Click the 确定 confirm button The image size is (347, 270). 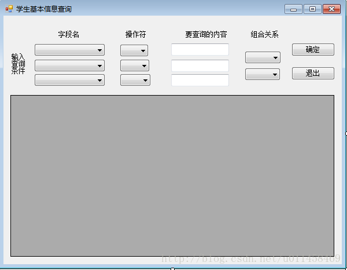click(313, 49)
